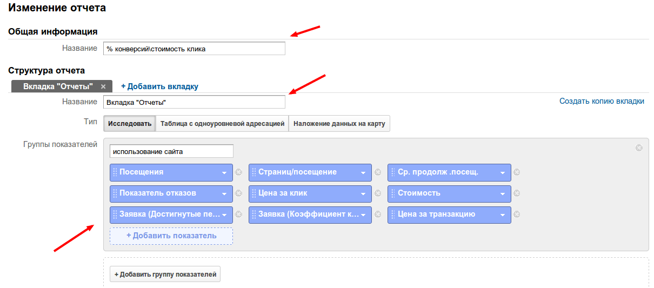The image size is (654, 288).
Task: Click the report name input field
Action: click(194, 49)
